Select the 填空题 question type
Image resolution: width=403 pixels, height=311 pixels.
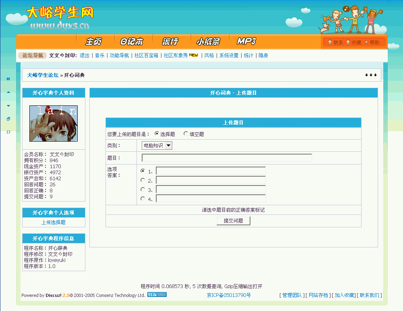coord(186,134)
